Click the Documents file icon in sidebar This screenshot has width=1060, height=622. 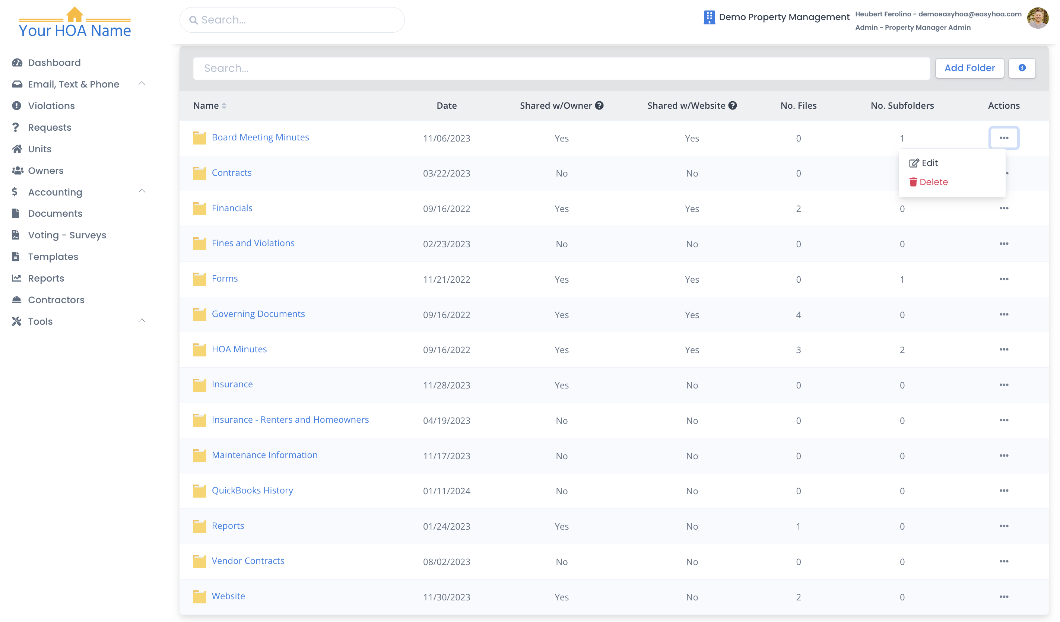click(x=16, y=213)
